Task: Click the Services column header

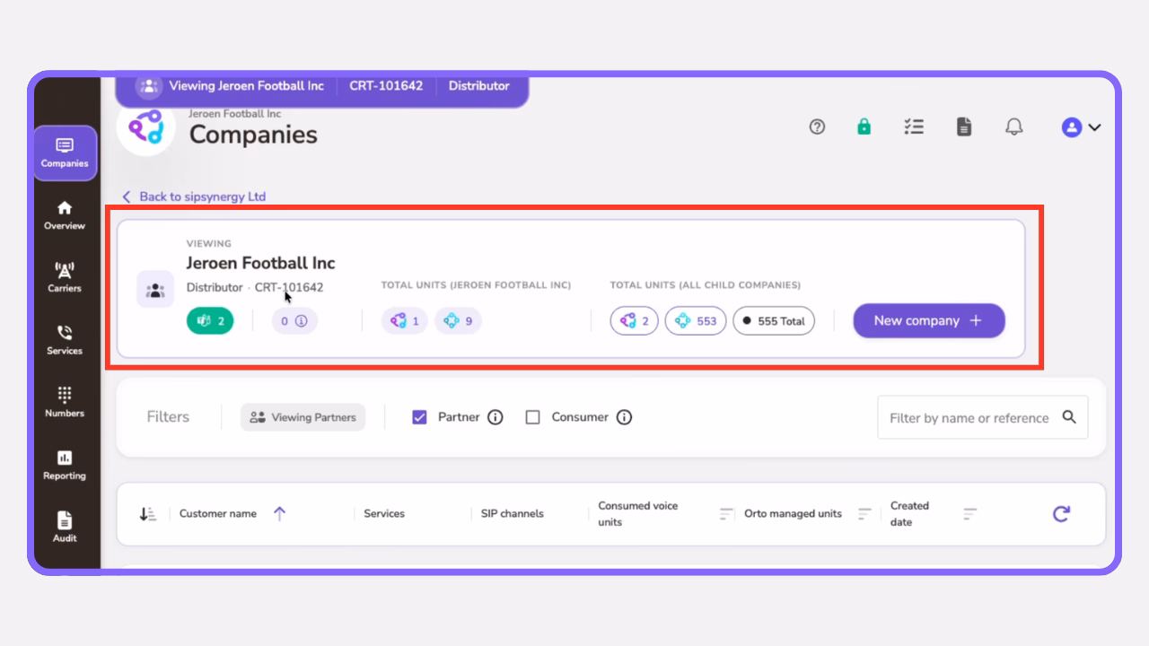Action: (384, 514)
